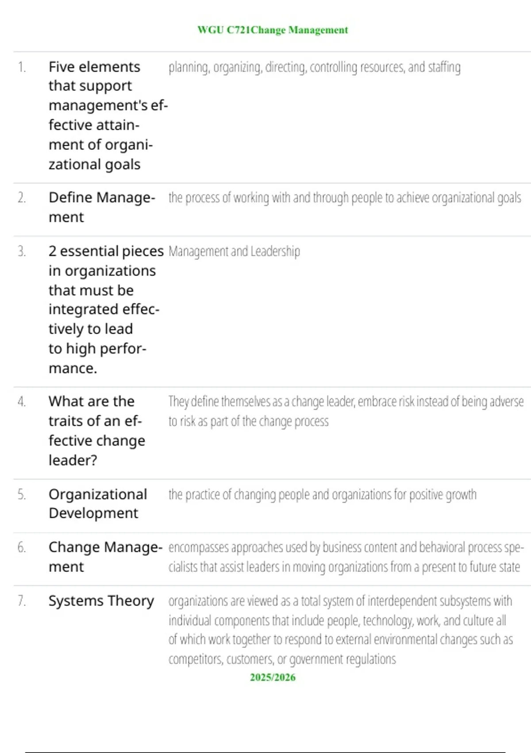
Task: Click definition starting 'the process of working with'
Action: tap(345, 198)
